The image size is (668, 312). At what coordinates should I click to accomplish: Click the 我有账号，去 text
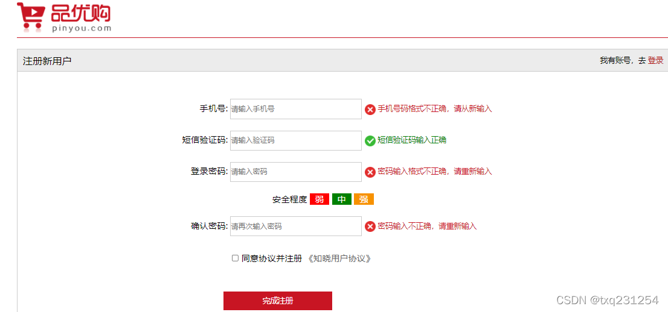[623, 60]
